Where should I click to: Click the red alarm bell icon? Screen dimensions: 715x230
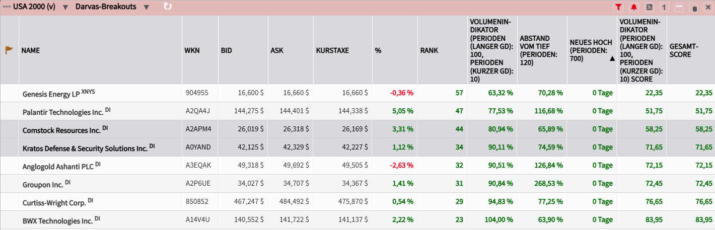[633, 8]
